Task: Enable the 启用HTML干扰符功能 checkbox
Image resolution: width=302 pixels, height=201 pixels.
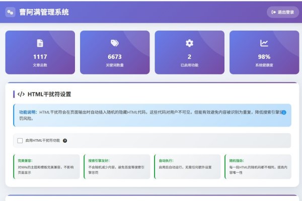Action: [x=20, y=141]
